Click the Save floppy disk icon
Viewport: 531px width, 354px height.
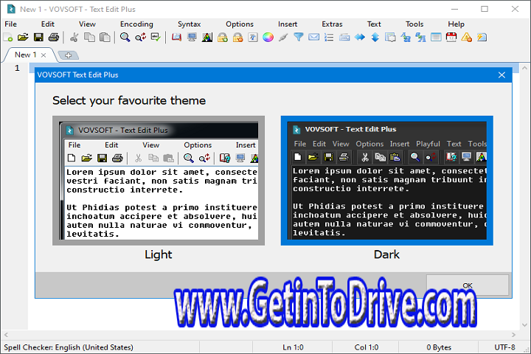tap(38, 38)
